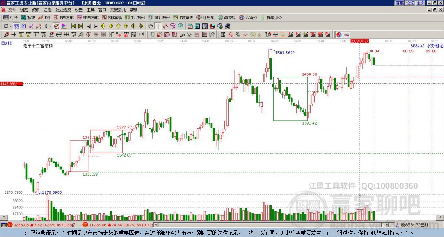Open the 赢家轮 wheel tool

(227, 17)
